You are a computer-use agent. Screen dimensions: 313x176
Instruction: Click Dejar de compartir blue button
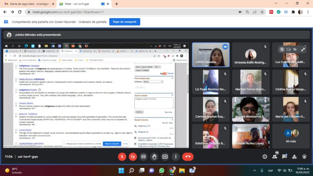(125, 22)
